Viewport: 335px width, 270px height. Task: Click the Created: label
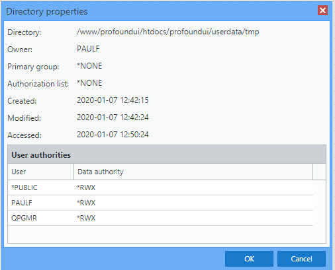click(x=22, y=101)
